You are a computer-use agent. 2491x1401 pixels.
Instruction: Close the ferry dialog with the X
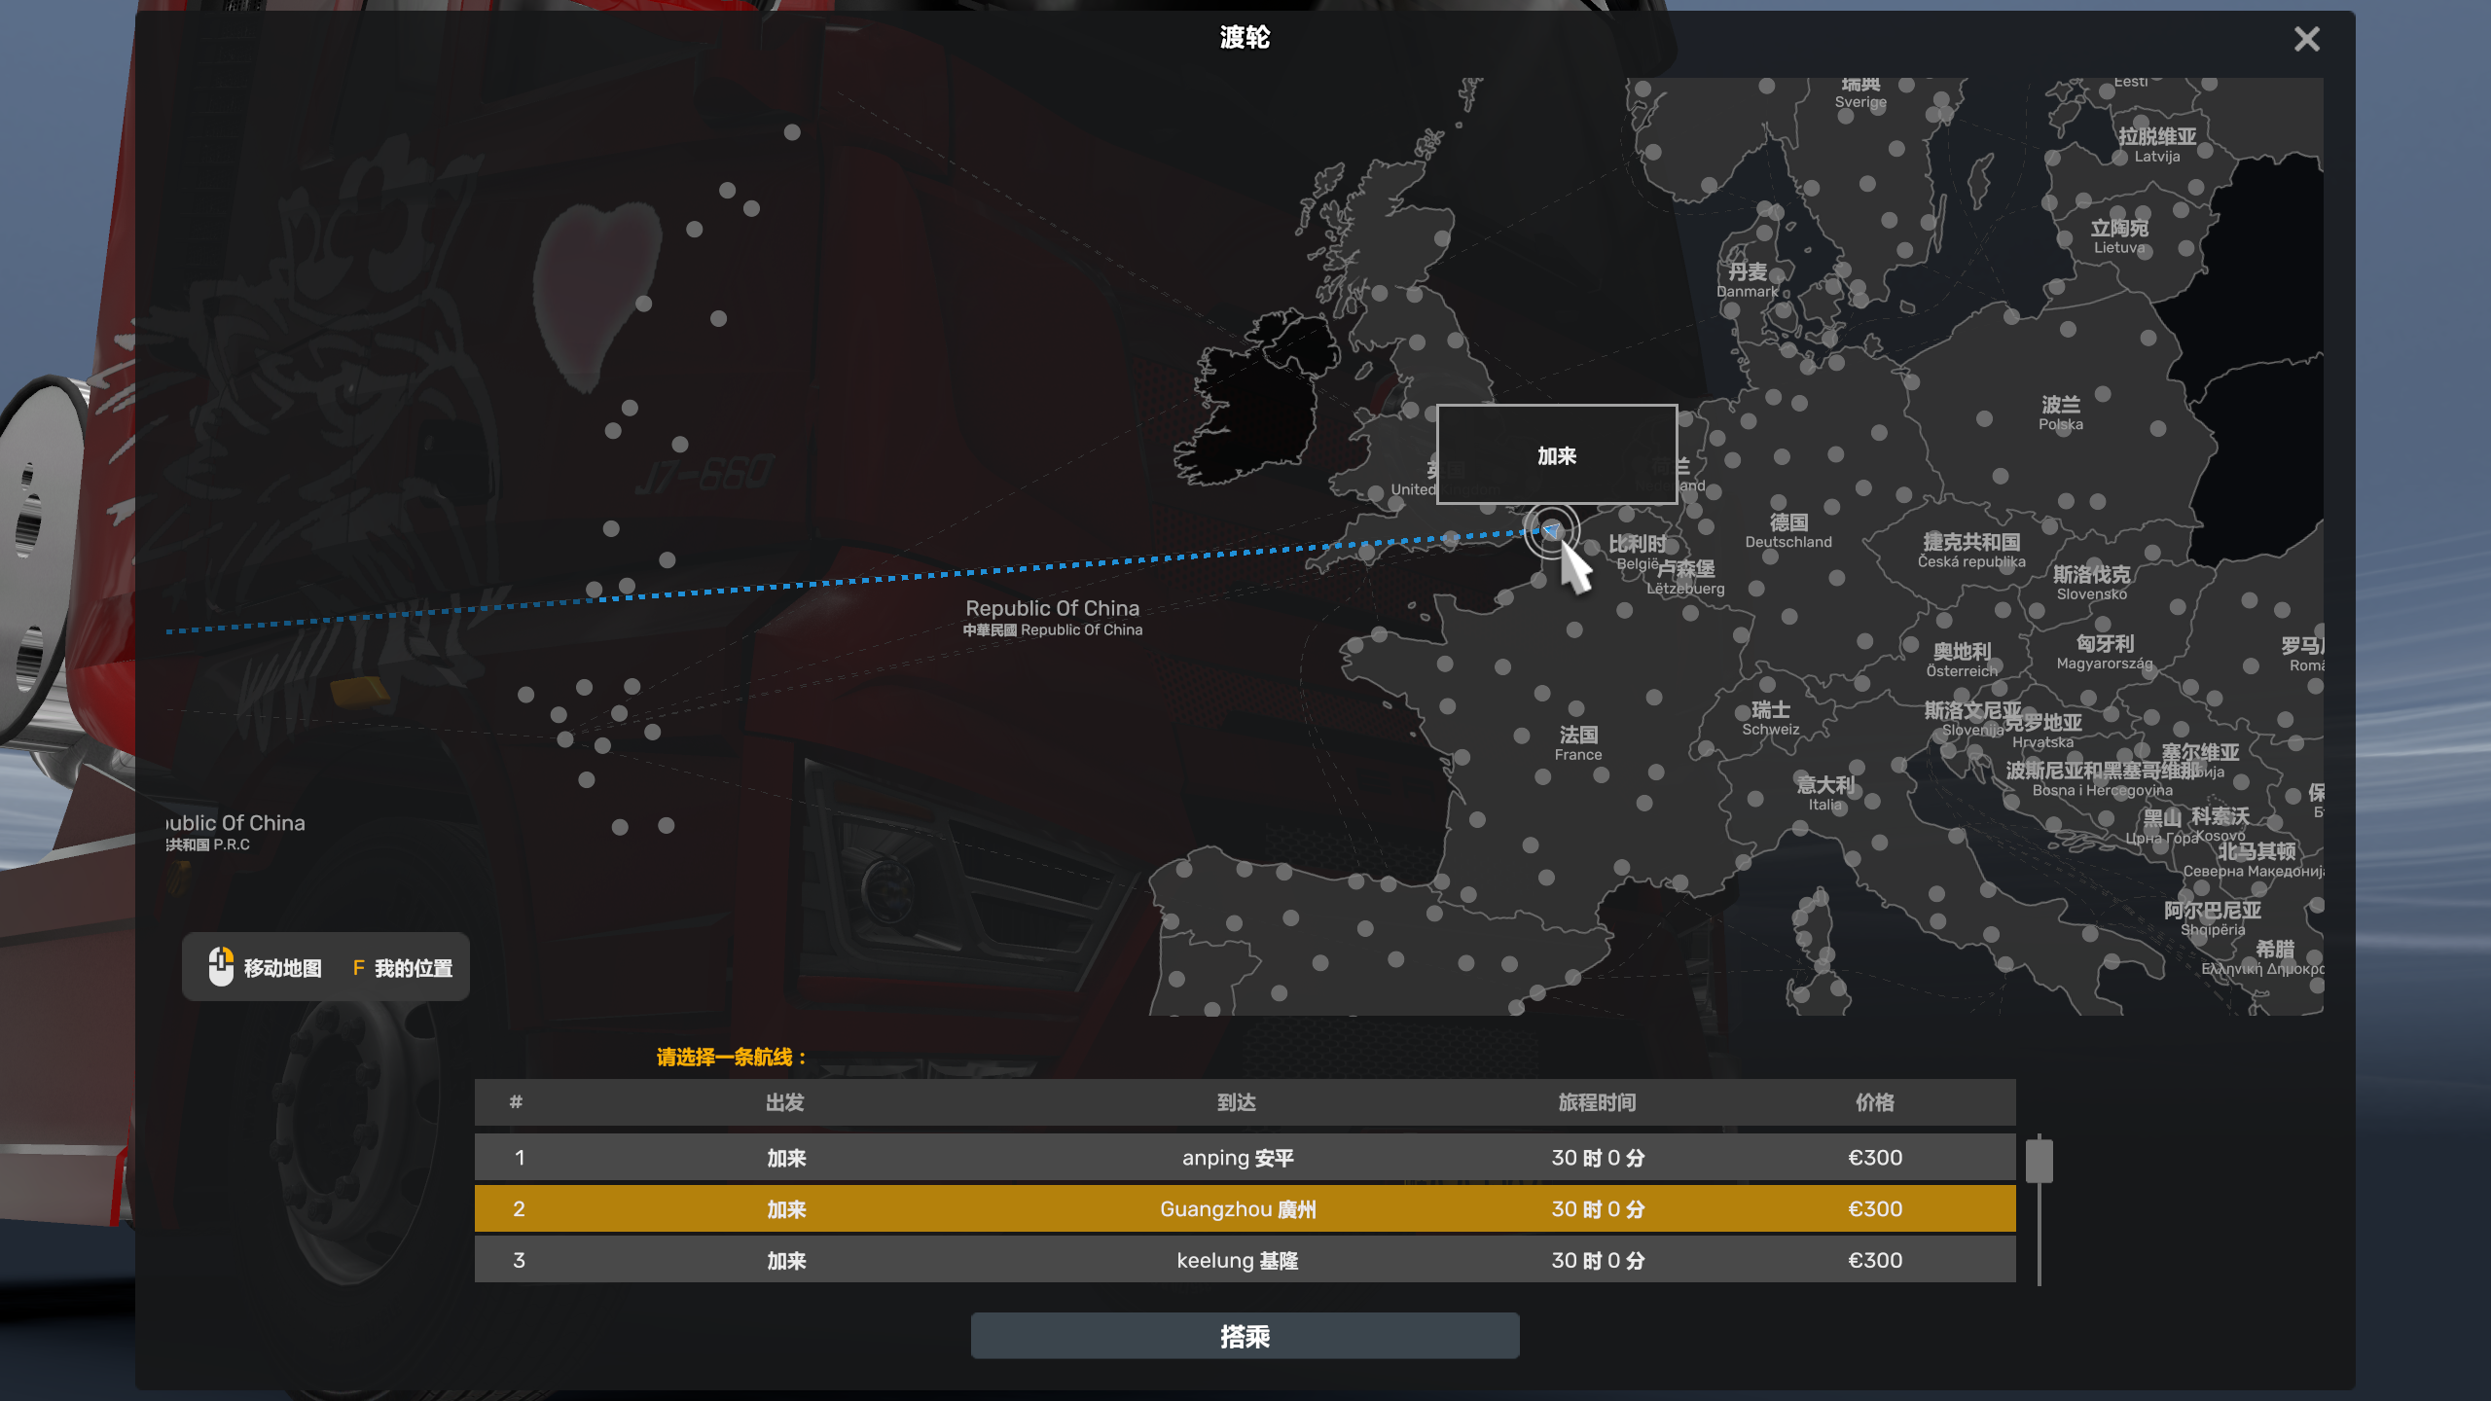(x=2306, y=39)
